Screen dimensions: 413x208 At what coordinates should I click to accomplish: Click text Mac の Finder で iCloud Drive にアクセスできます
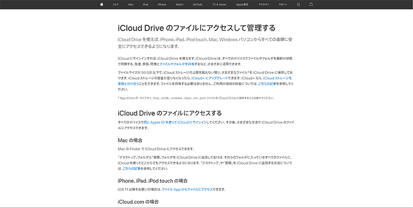[x=156, y=149]
